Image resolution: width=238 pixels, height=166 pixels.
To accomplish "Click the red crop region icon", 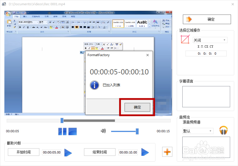I will coord(185,39).
